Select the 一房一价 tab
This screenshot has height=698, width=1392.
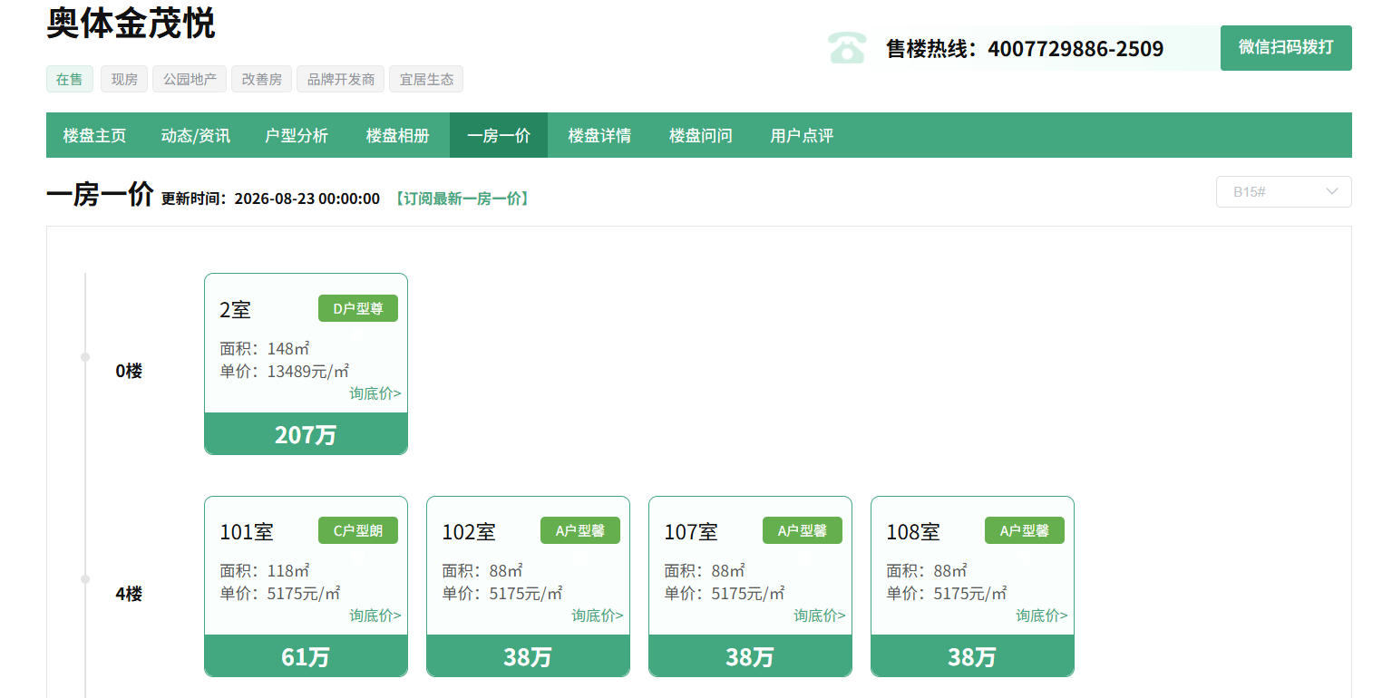pos(499,136)
